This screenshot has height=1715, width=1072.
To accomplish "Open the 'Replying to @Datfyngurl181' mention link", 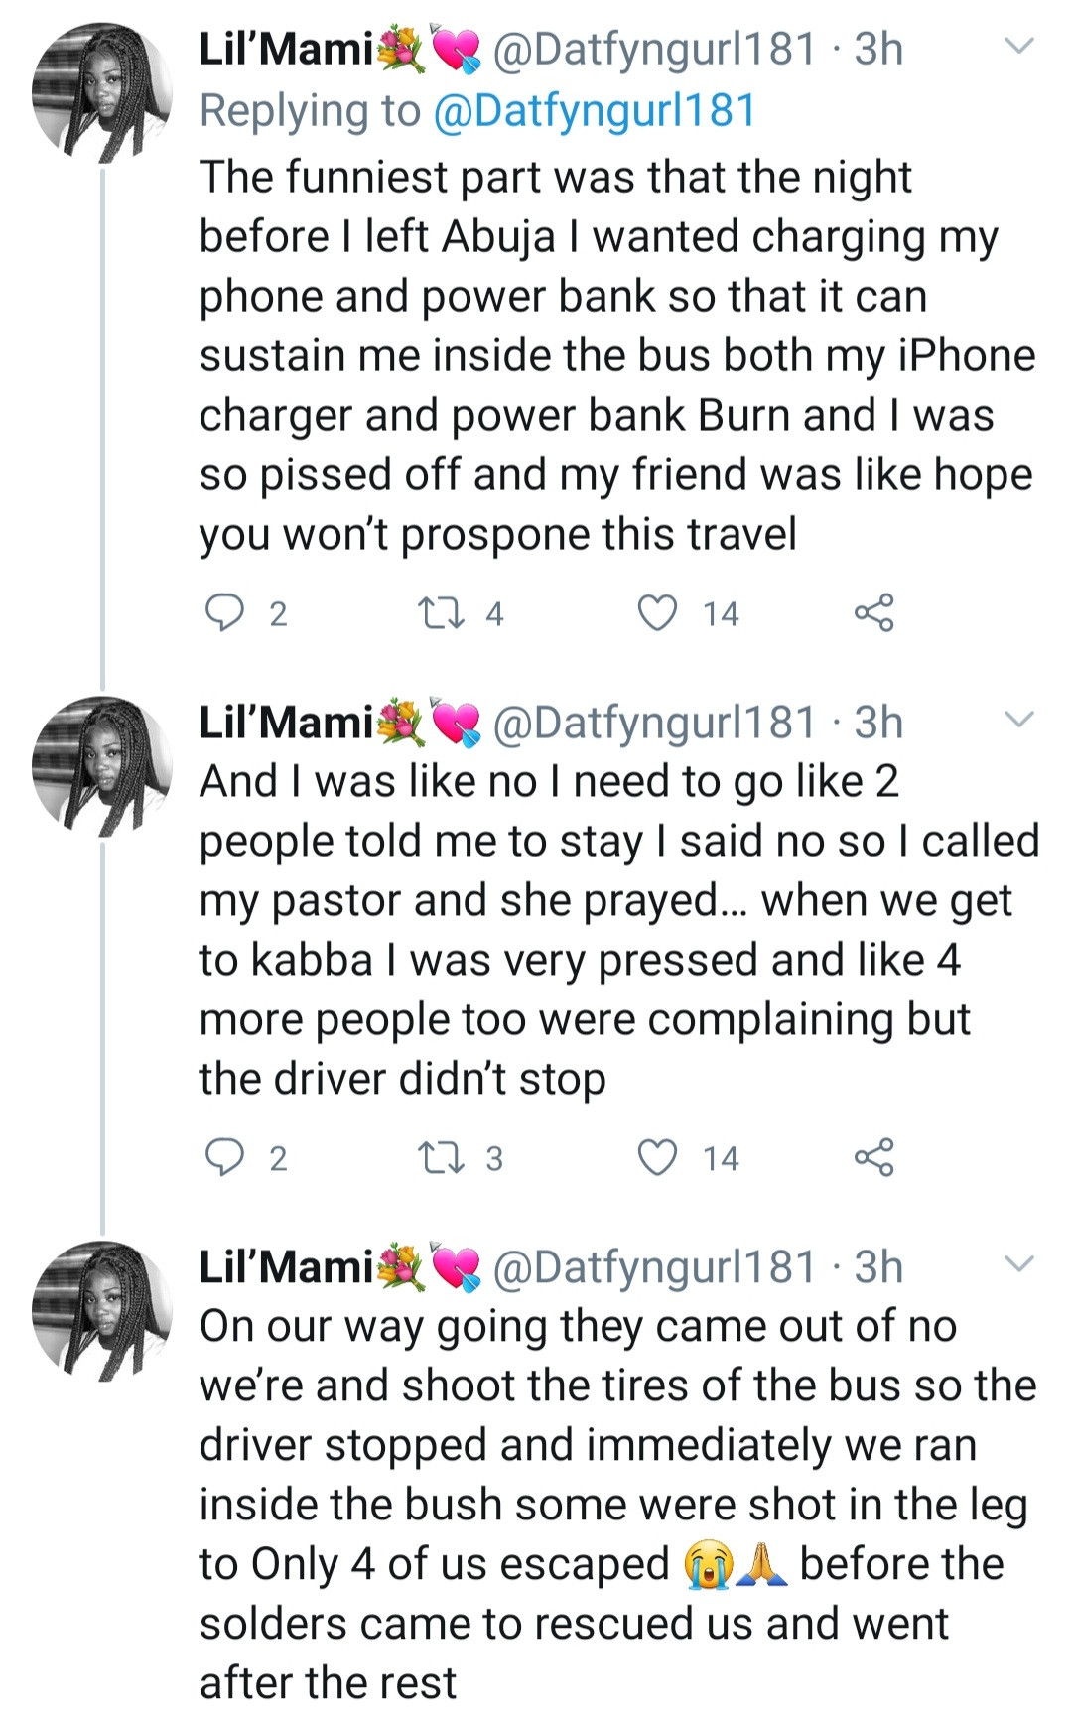I will coord(595,110).
